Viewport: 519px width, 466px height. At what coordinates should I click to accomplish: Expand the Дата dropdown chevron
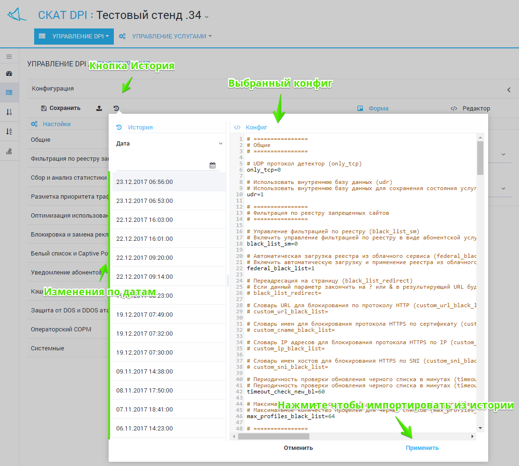tap(221, 144)
